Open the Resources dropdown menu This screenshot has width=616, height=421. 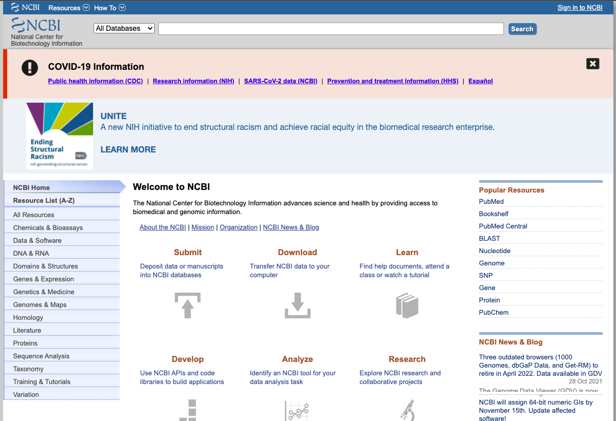[x=69, y=8]
